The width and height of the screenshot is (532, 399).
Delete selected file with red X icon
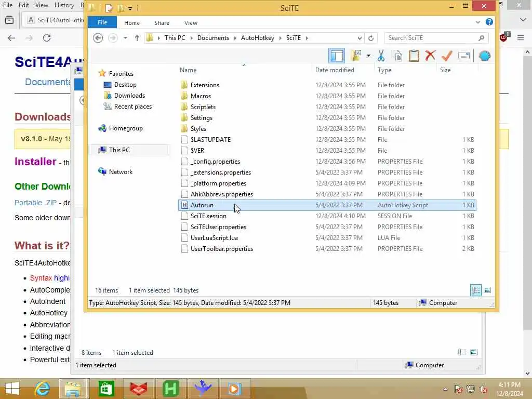click(430, 55)
